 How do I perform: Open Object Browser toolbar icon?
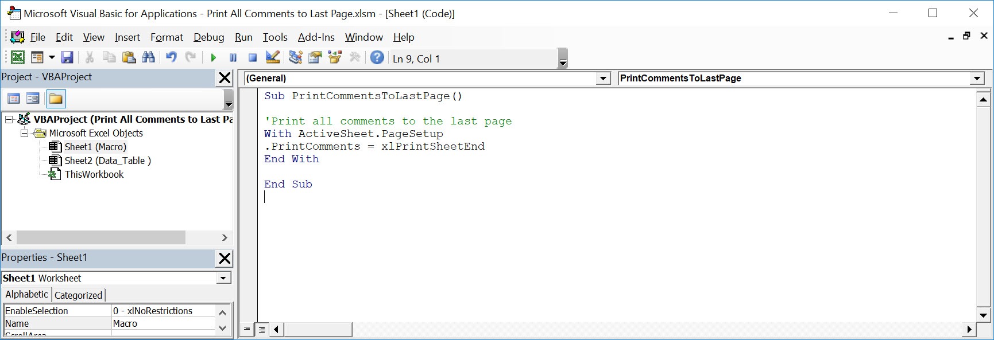pyautogui.click(x=335, y=57)
